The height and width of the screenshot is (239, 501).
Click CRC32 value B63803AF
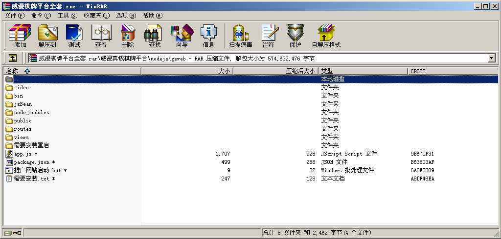pos(422,162)
